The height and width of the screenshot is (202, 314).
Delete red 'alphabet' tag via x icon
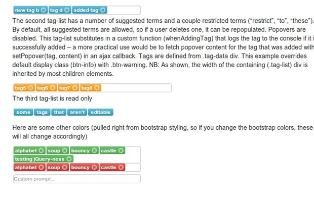coord(41,167)
